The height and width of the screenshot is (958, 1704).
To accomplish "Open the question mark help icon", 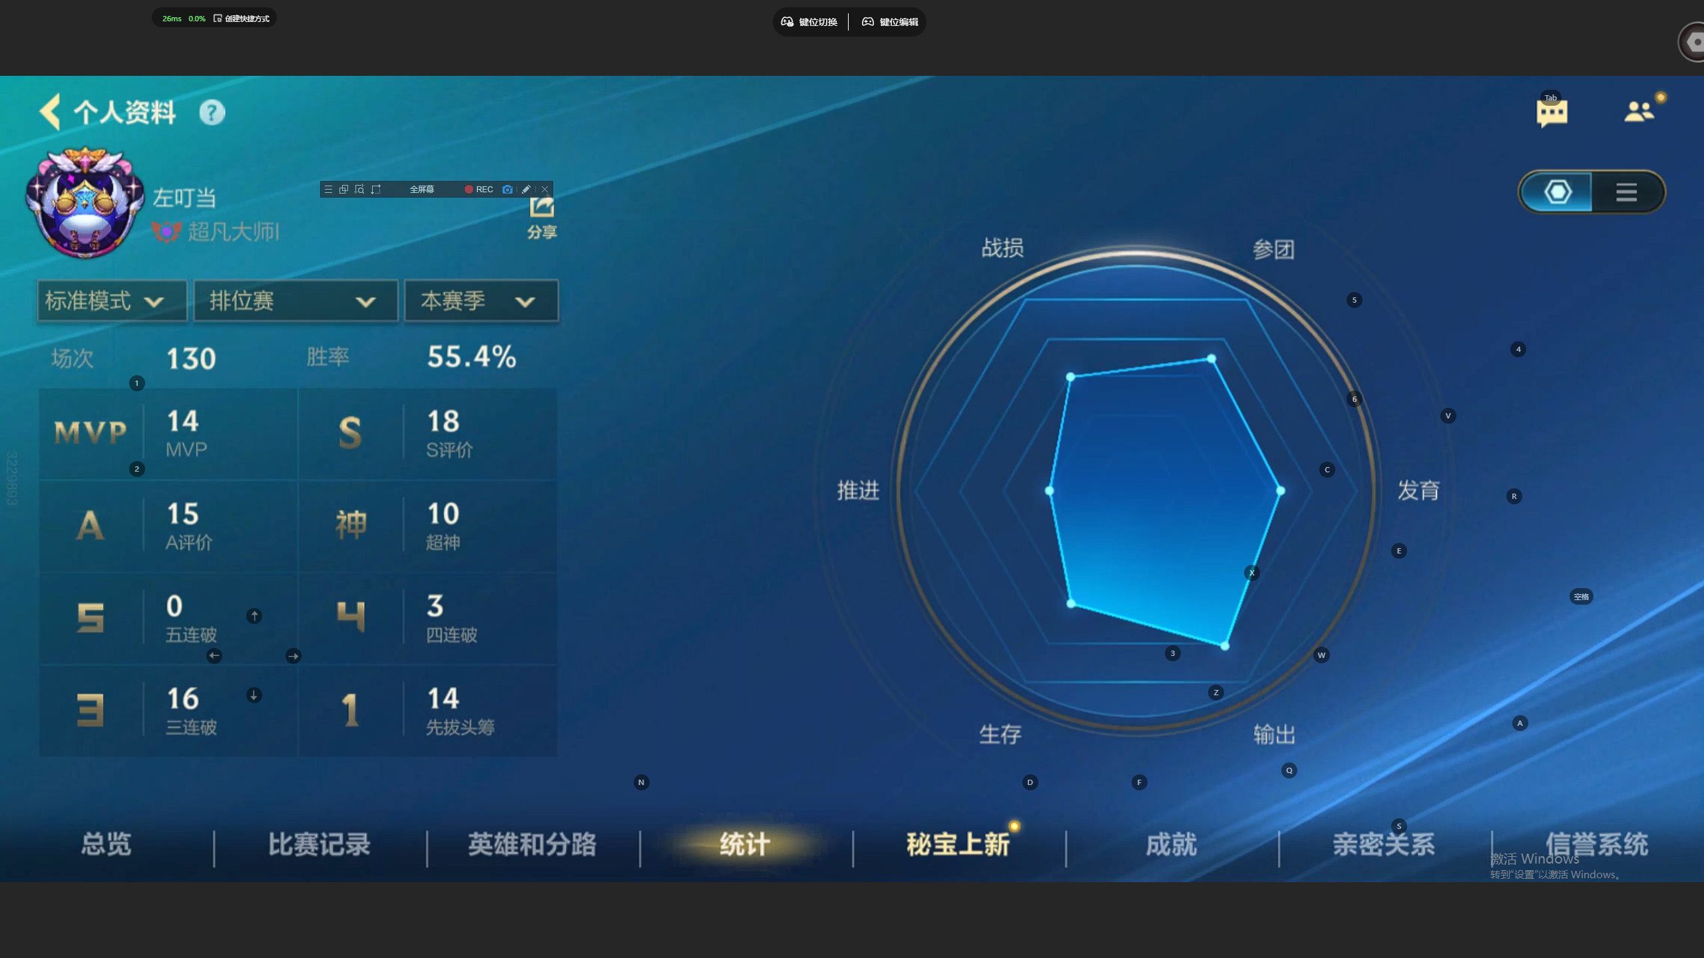I will click(212, 112).
